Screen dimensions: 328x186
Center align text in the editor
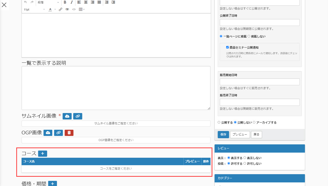pyautogui.click(x=86, y=2)
